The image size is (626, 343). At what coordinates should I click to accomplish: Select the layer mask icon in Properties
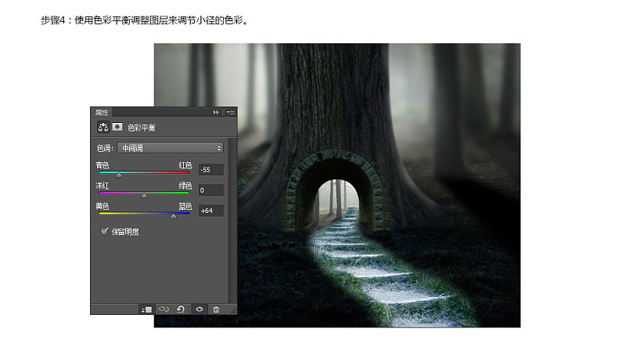117,127
